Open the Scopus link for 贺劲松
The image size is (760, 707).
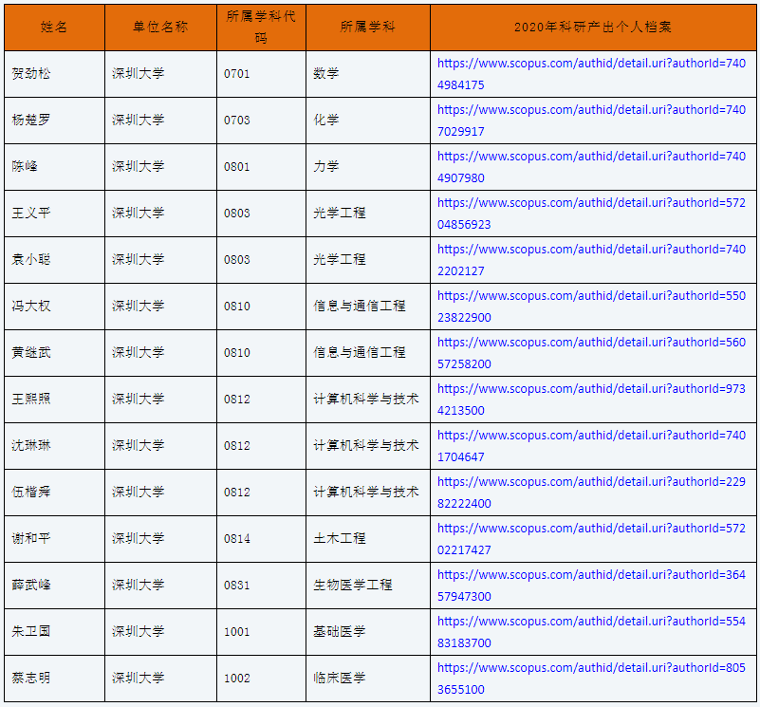point(591,64)
